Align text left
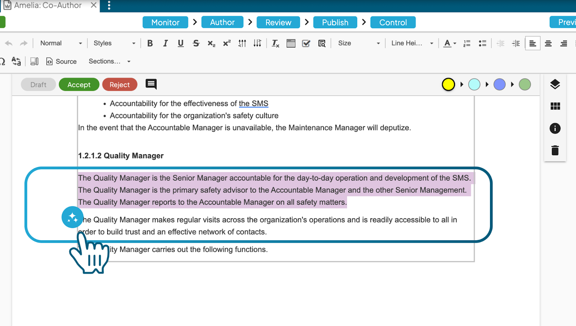The image size is (576, 326). tap(533, 43)
